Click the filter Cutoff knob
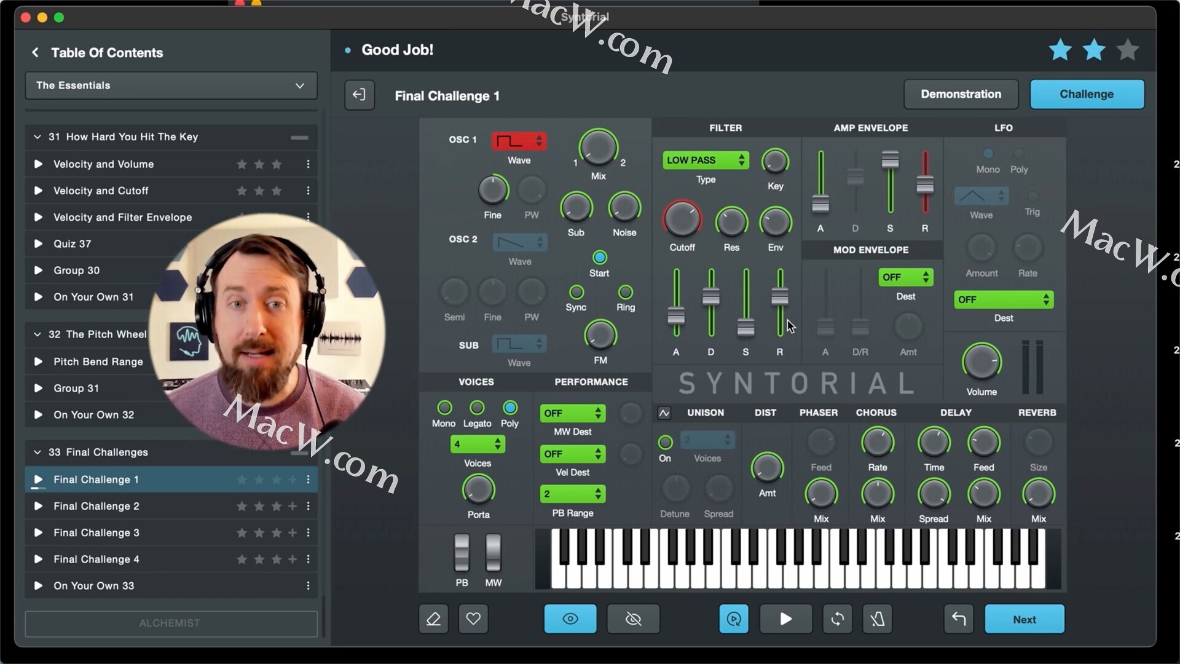This screenshot has height=664, width=1180. tap(682, 219)
